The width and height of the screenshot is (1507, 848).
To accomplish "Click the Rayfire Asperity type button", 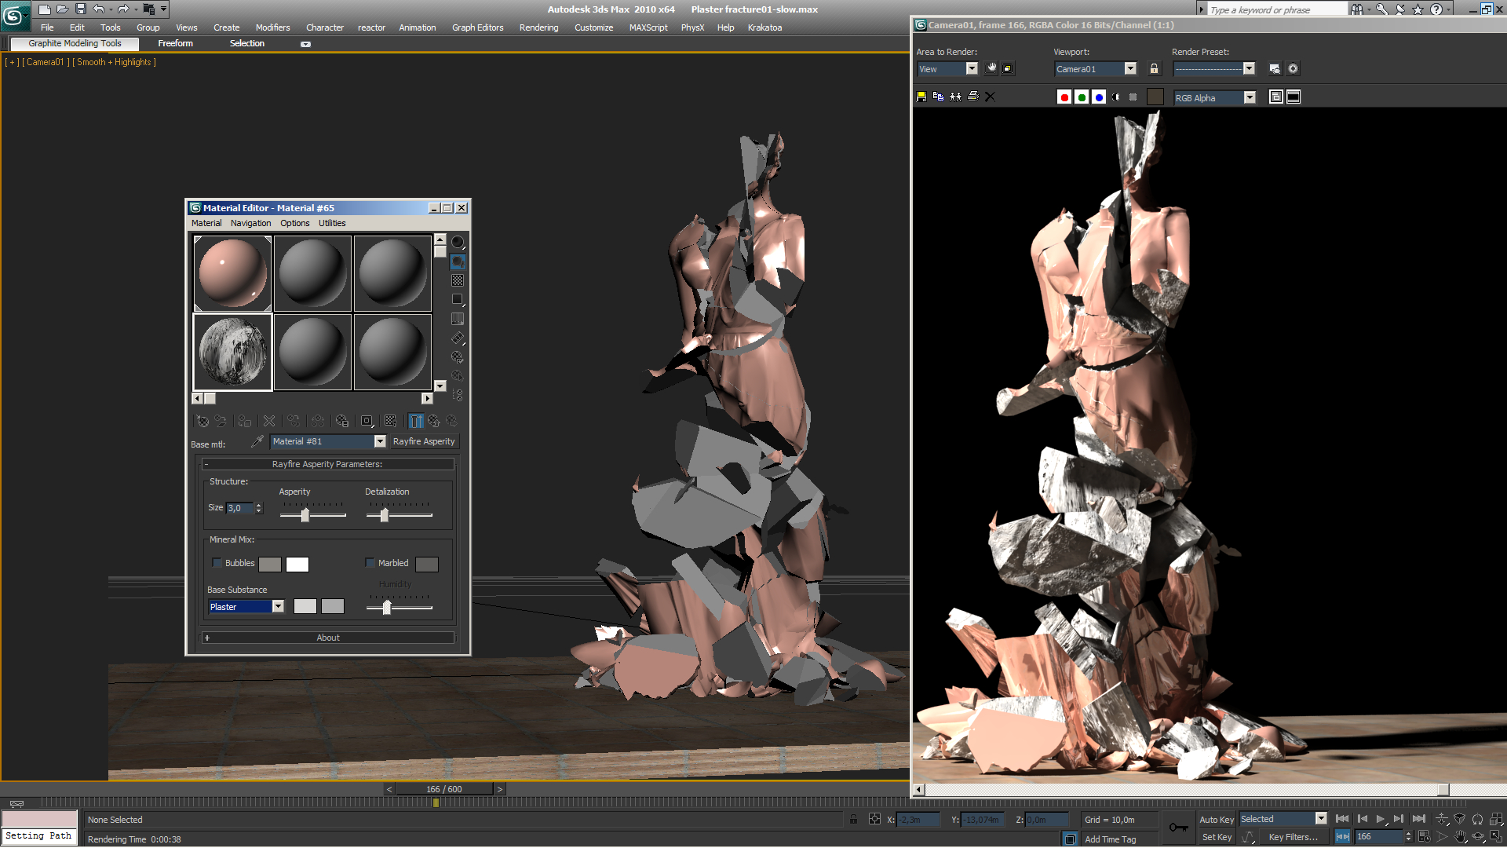I will tap(424, 442).
